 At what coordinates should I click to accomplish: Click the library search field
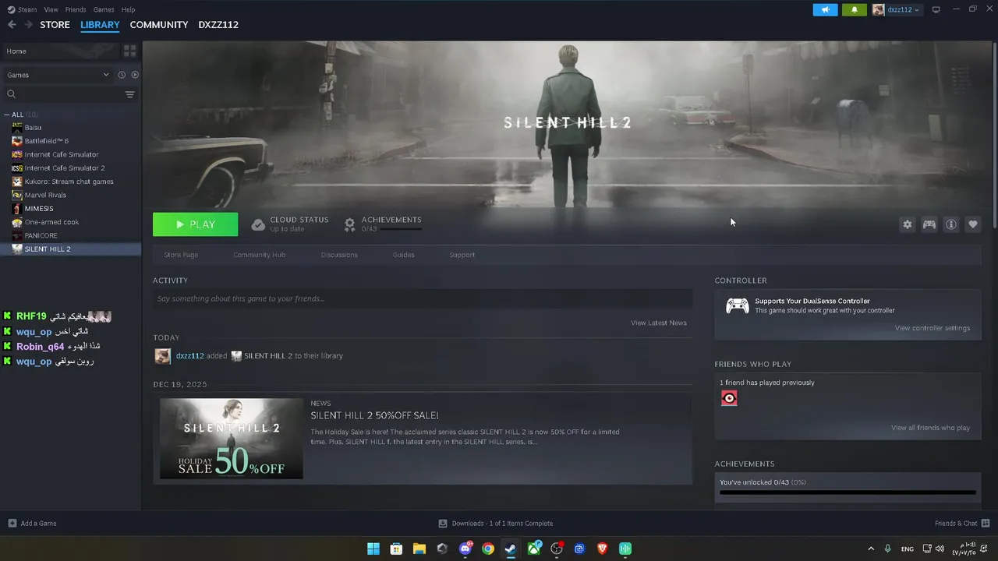pos(62,94)
